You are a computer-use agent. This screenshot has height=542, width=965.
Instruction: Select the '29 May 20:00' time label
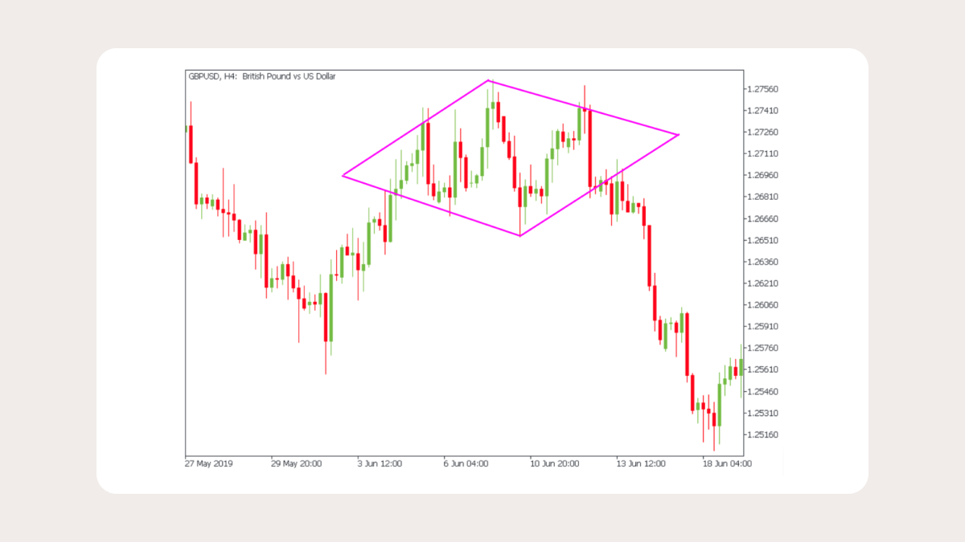(x=297, y=464)
